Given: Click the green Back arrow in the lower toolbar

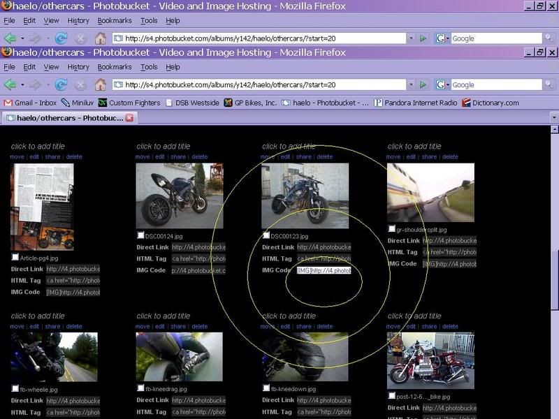Looking at the screenshot, I should click(x=10, y=84).
